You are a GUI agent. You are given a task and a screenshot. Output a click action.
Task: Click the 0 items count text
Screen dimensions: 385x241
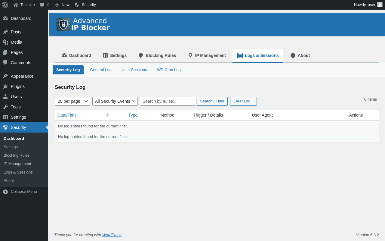[371, 99]
